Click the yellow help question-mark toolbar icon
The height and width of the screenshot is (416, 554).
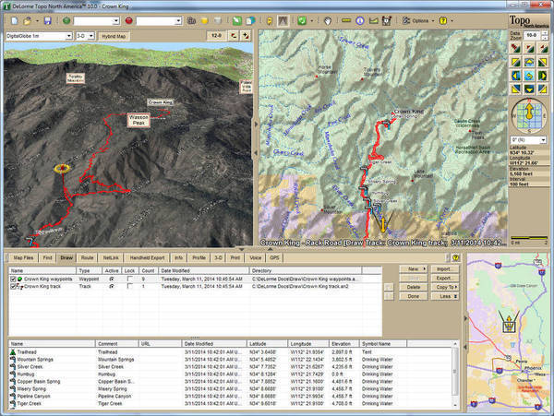pos(443,21)
